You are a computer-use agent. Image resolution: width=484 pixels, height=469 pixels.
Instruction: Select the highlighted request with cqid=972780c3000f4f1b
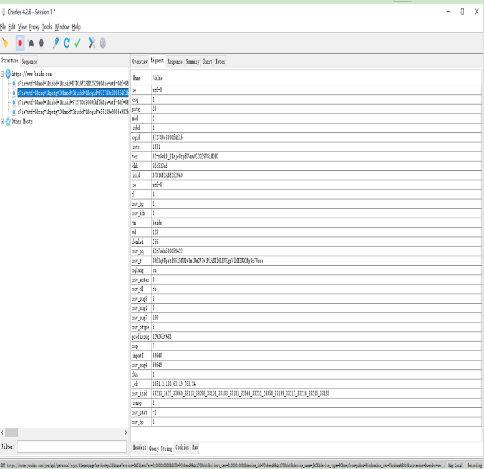pyautogui.click(x=73, y=93)
